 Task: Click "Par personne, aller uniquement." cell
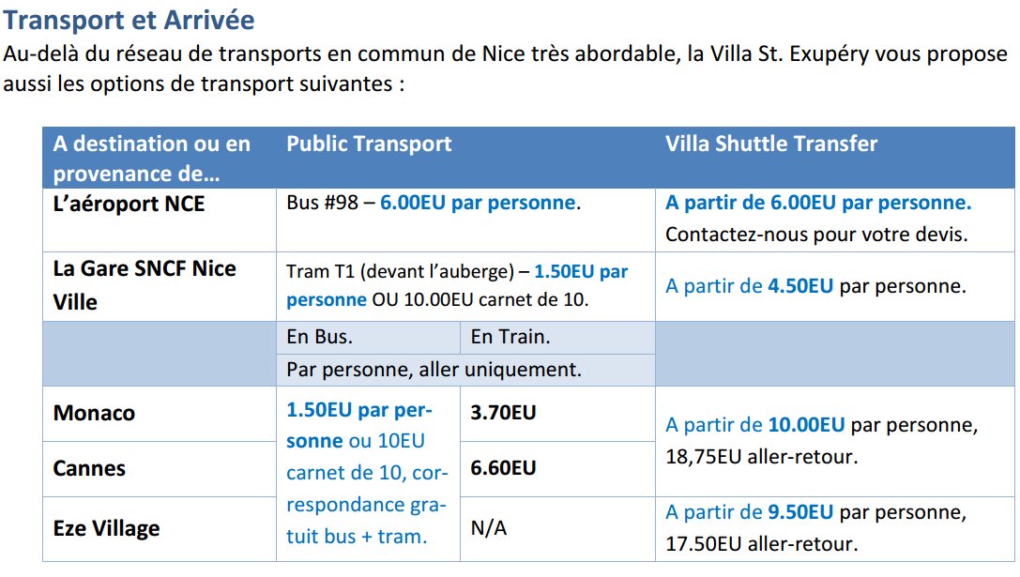pyautogui.click(x=434, y=370)
